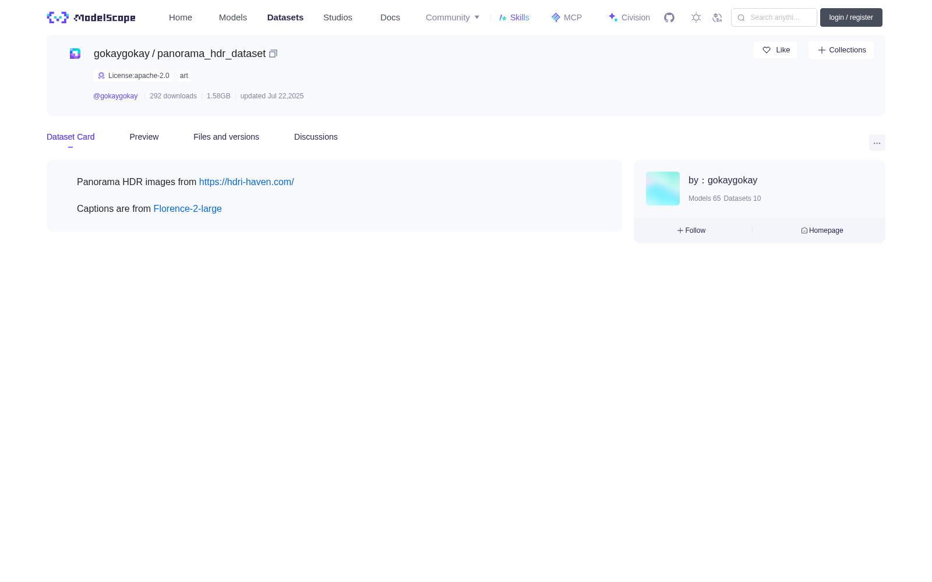Open the Datasets nav item
The width and height of the screenshot is (932, 582).
click(285, 17)
